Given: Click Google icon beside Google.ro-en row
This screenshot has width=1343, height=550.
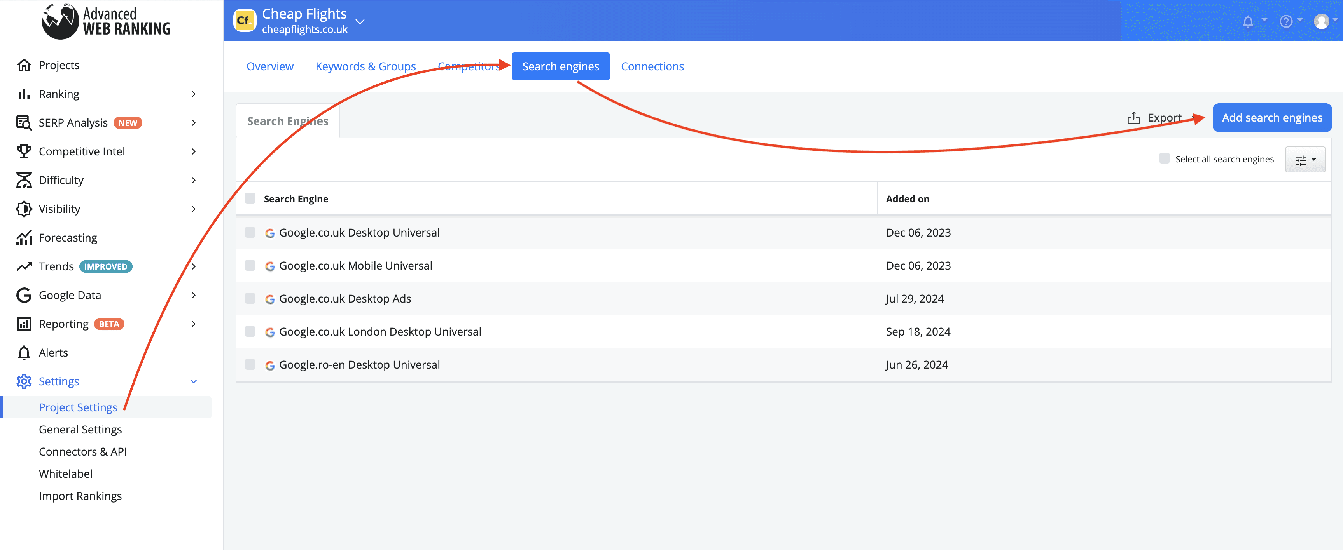Looking at the screenshot, I should [270, 365].
